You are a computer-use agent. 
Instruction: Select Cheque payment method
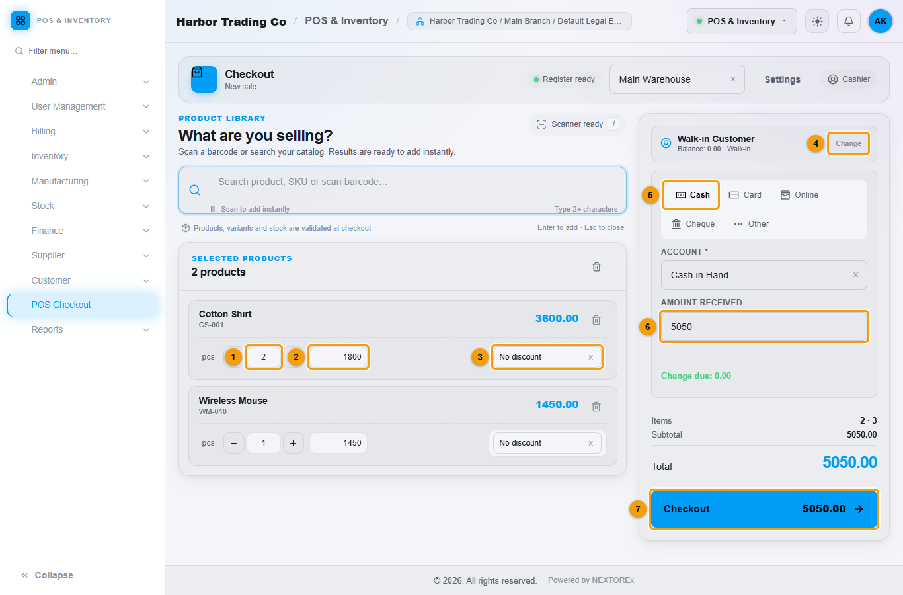coord(693,224)
